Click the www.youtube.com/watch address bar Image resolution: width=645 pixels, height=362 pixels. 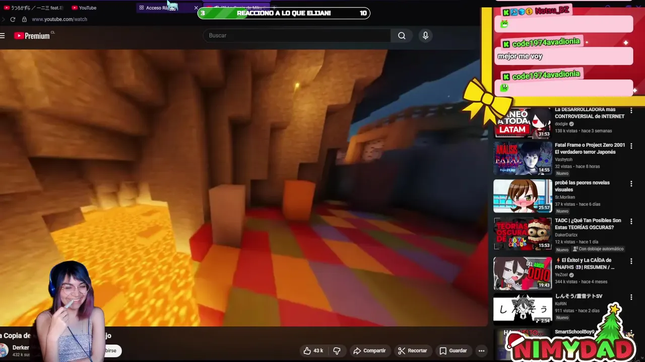[x=59, y=19]
